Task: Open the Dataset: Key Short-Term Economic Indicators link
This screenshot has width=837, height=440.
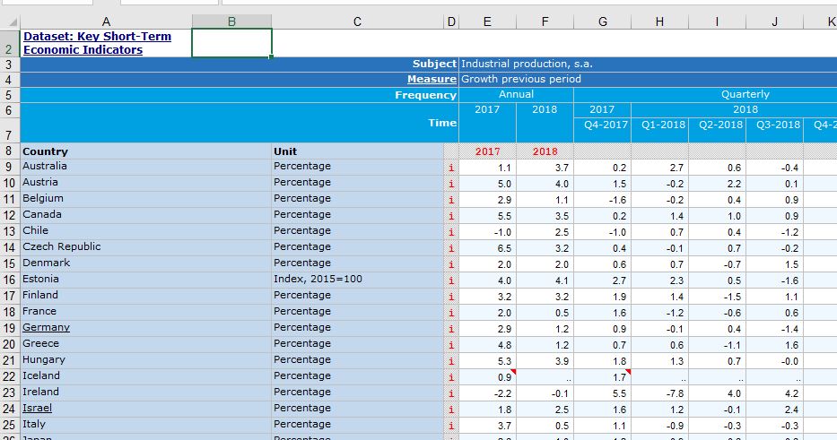Action: 97,43
